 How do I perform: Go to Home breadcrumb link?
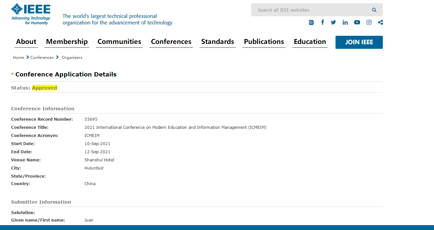point(18,58)
